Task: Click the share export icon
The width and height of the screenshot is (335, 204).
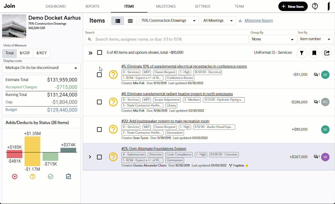Action: click(x=327, y=53)
